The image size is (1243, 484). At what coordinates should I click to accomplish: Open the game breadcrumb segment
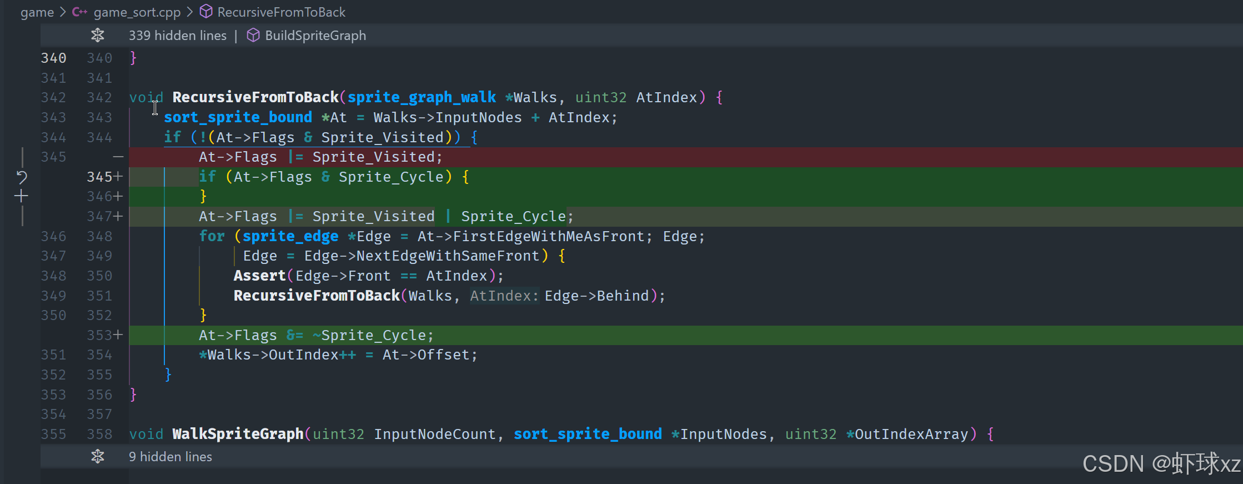pyautogui.click(x=37, y=12)
